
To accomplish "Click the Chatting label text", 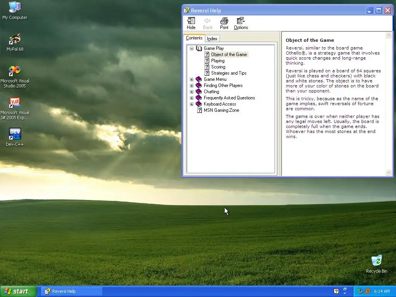I will click(x=212, y=92).
